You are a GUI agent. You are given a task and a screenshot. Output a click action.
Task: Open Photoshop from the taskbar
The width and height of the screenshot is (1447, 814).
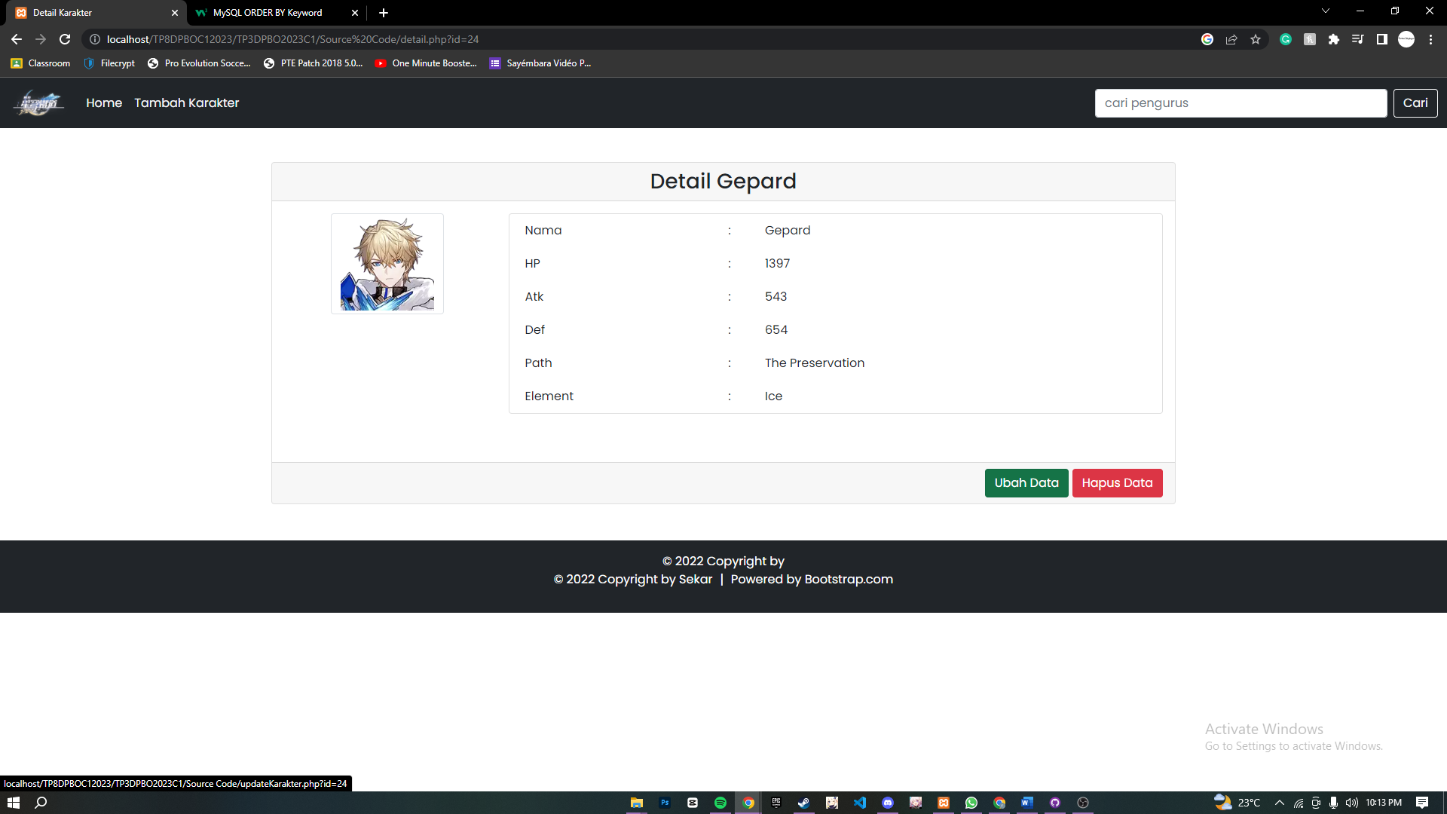pyautogui.click(x=665, y=802)
